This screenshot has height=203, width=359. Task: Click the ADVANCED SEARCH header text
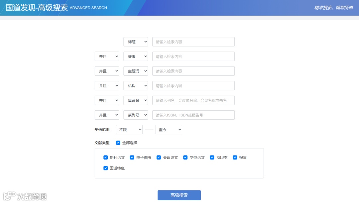(88, 8)
